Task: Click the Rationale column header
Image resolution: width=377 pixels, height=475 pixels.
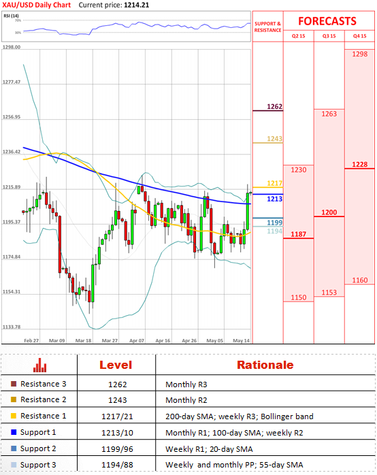Action: click(265, 365)
